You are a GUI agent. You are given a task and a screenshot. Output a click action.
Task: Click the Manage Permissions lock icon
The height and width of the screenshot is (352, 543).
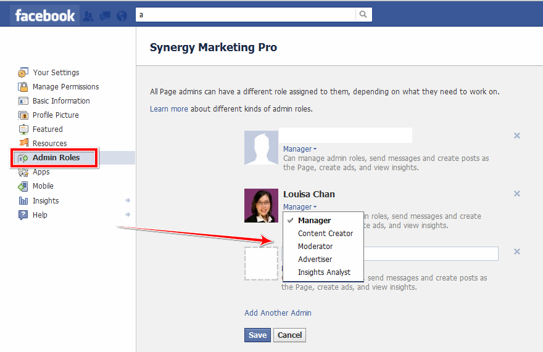[x=23, y=86]
